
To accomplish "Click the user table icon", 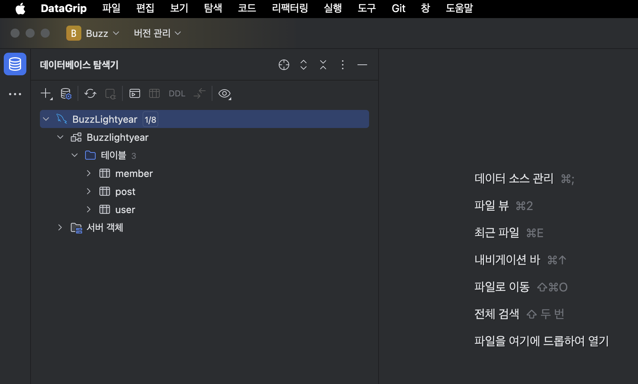I will tap(105, 209).
